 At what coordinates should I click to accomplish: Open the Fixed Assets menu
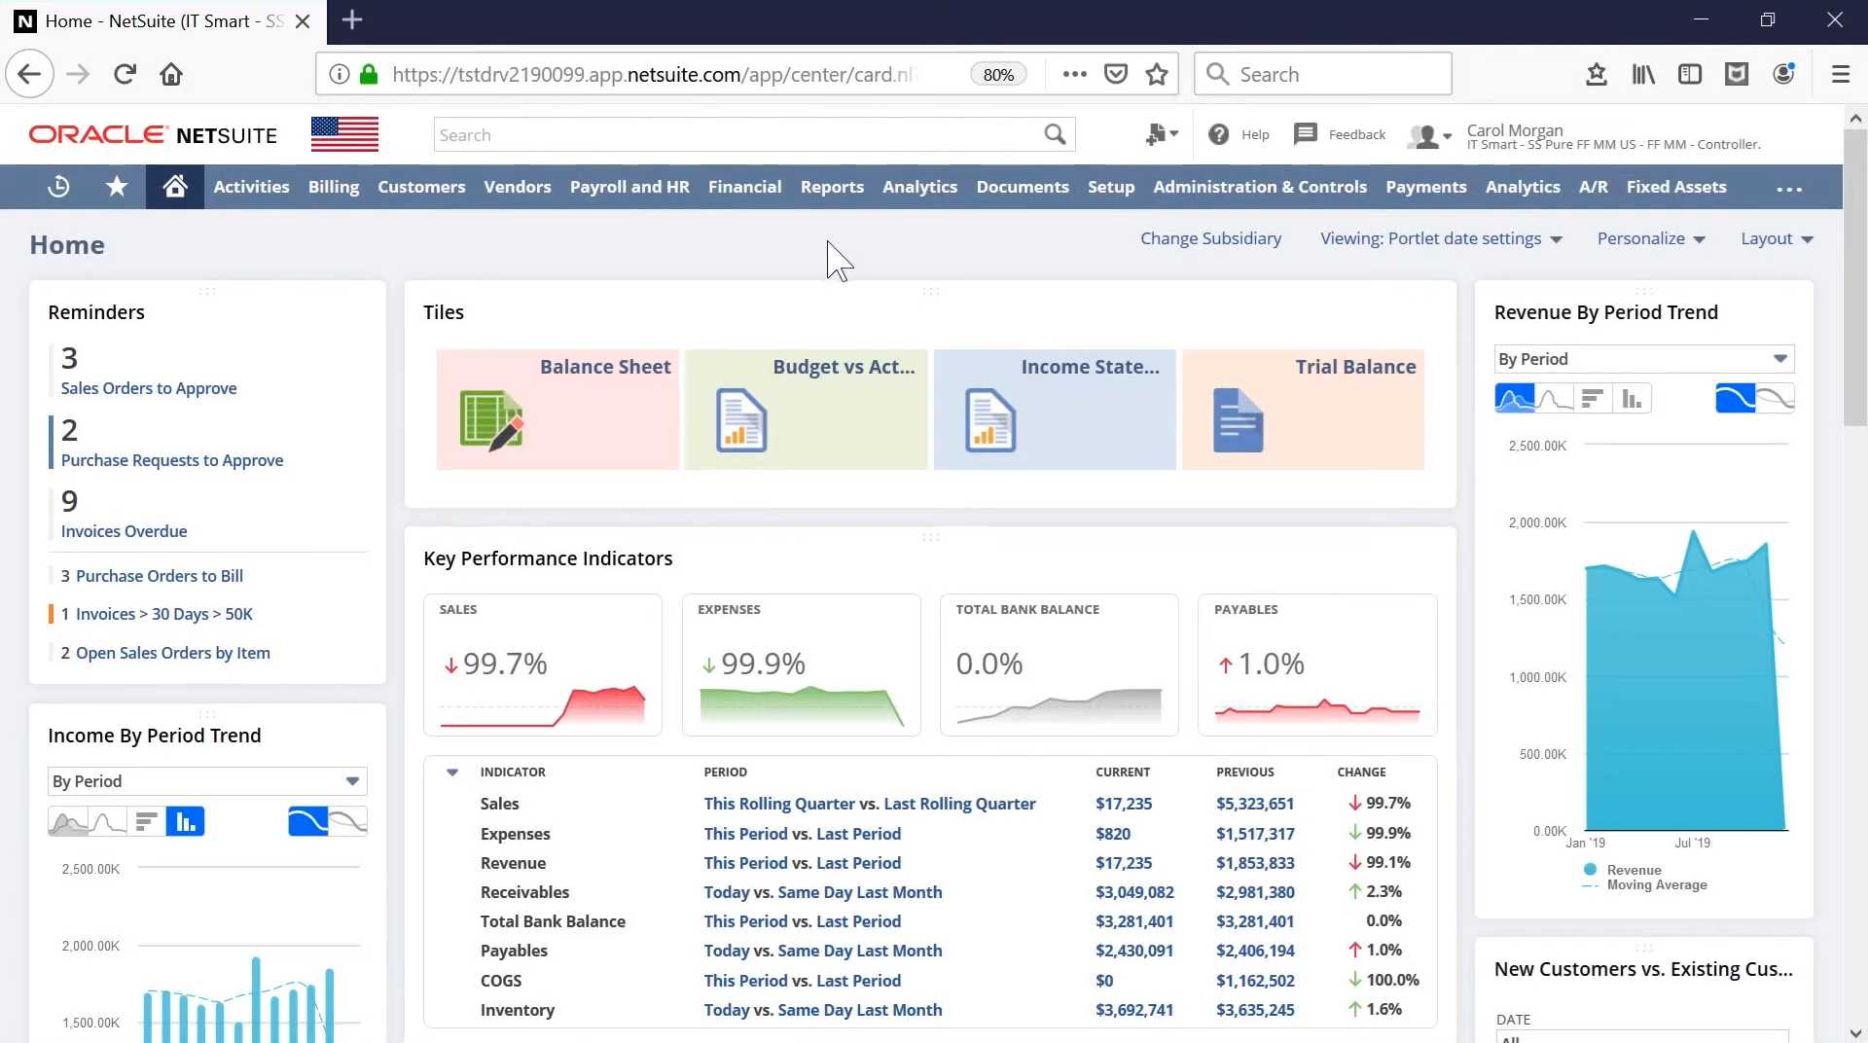(x=1675, y=187)
